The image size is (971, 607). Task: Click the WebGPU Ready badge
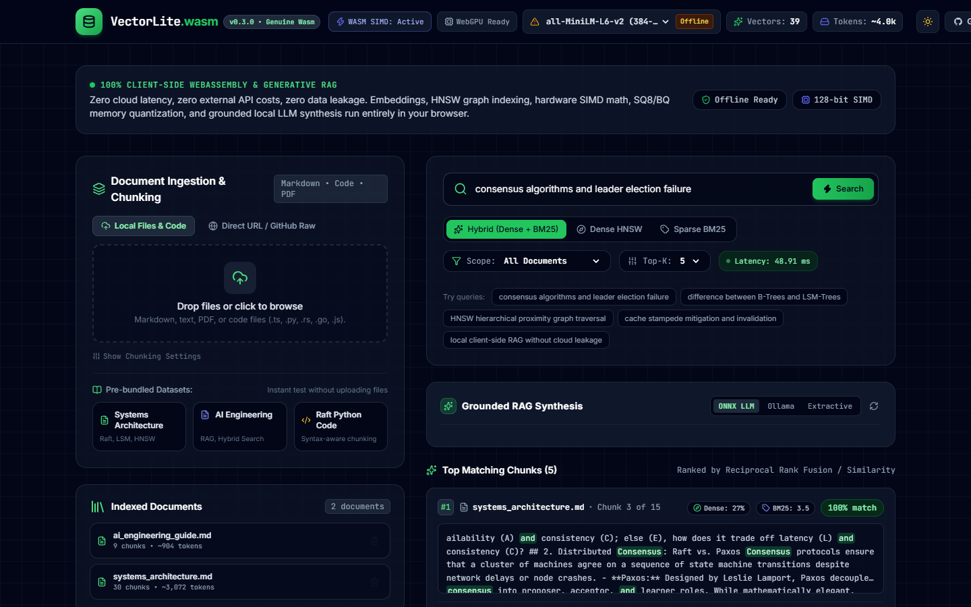[477, 22]
